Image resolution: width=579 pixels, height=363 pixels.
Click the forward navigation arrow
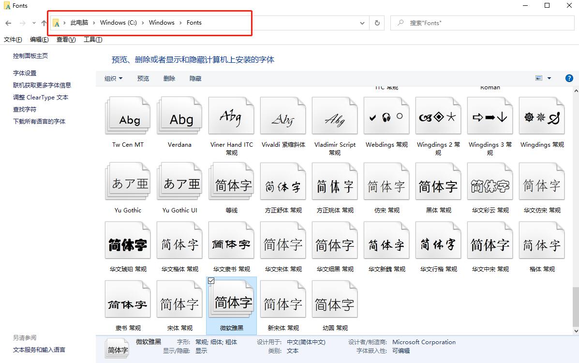coord(21,23)
